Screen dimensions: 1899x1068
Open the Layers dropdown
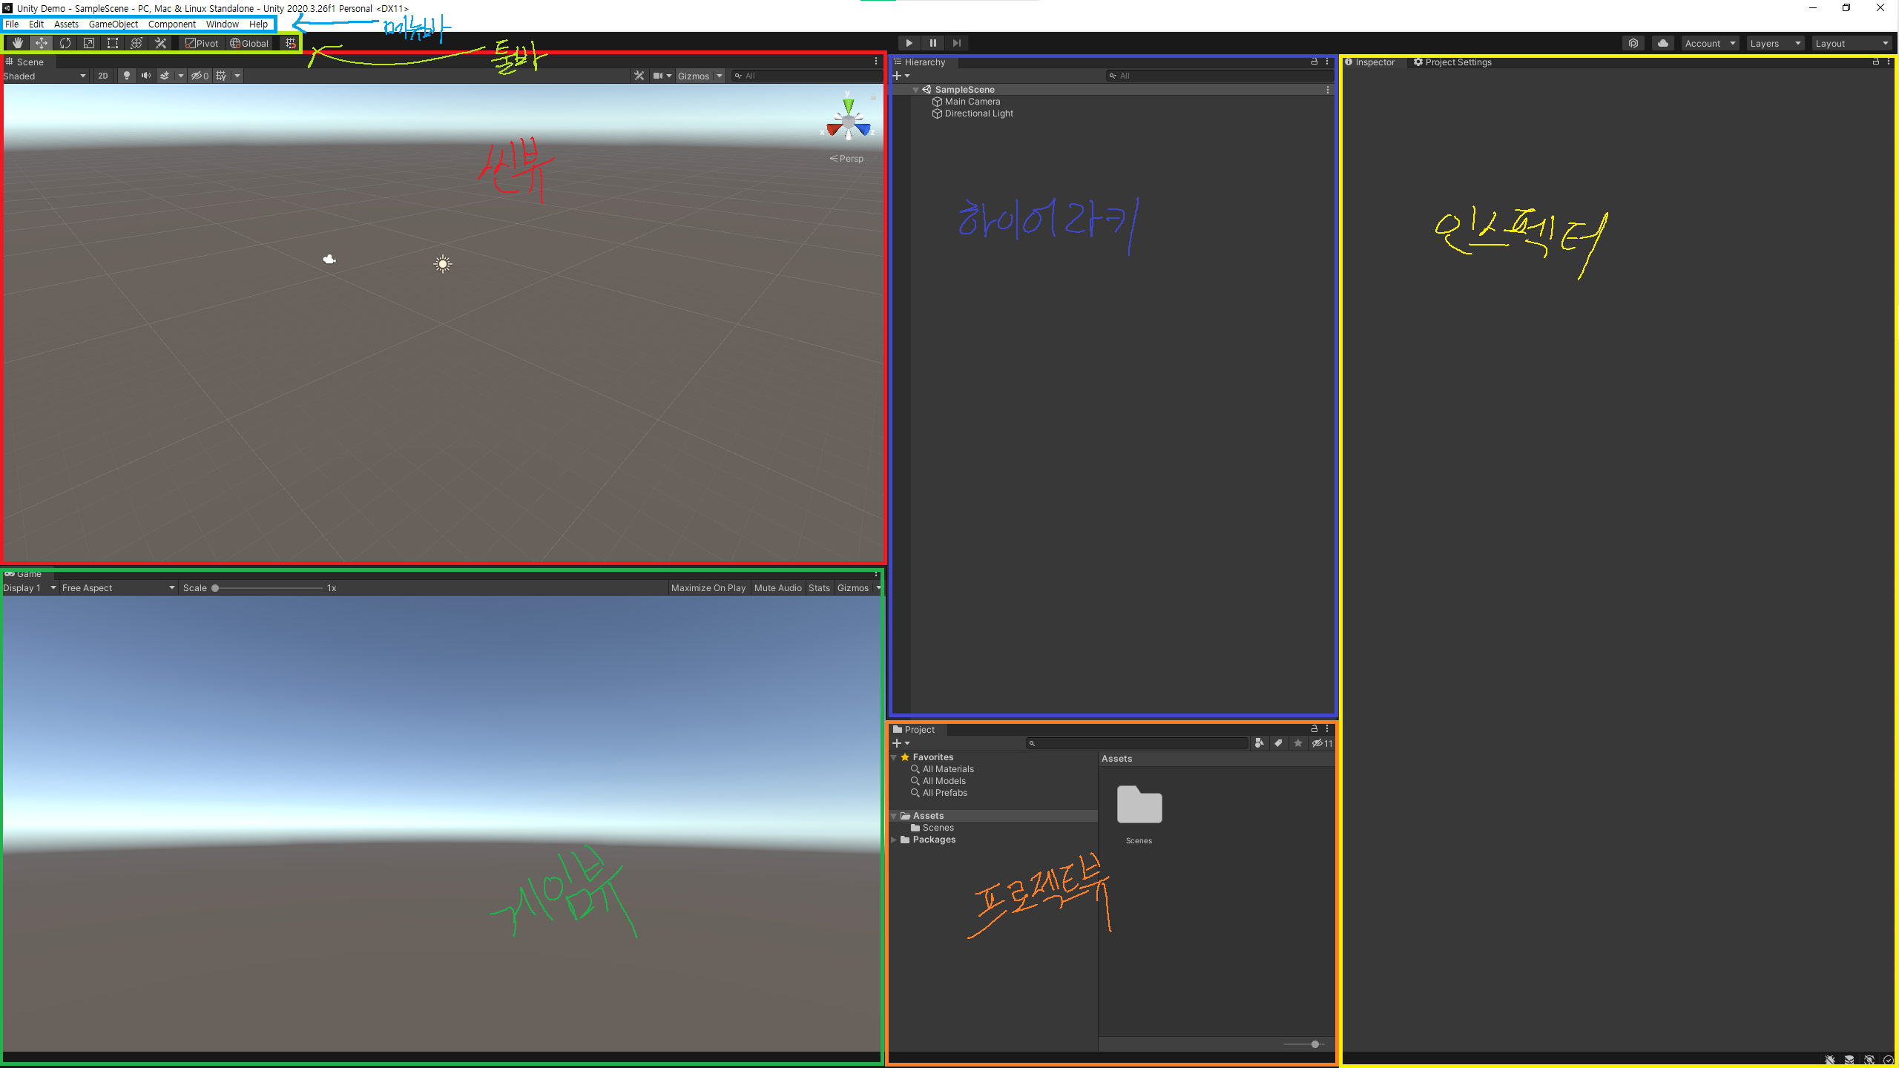[x=1775, y=43]
